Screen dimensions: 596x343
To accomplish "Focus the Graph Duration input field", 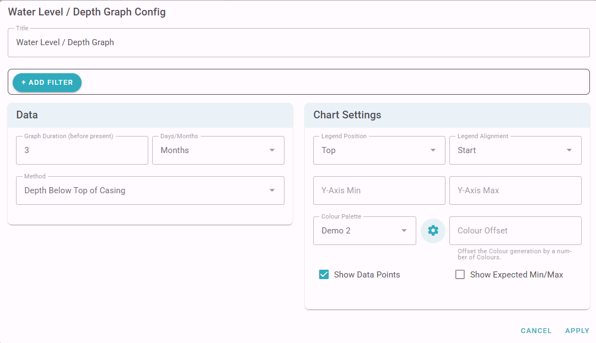I will pyautogui.click(x=82, y=150).
